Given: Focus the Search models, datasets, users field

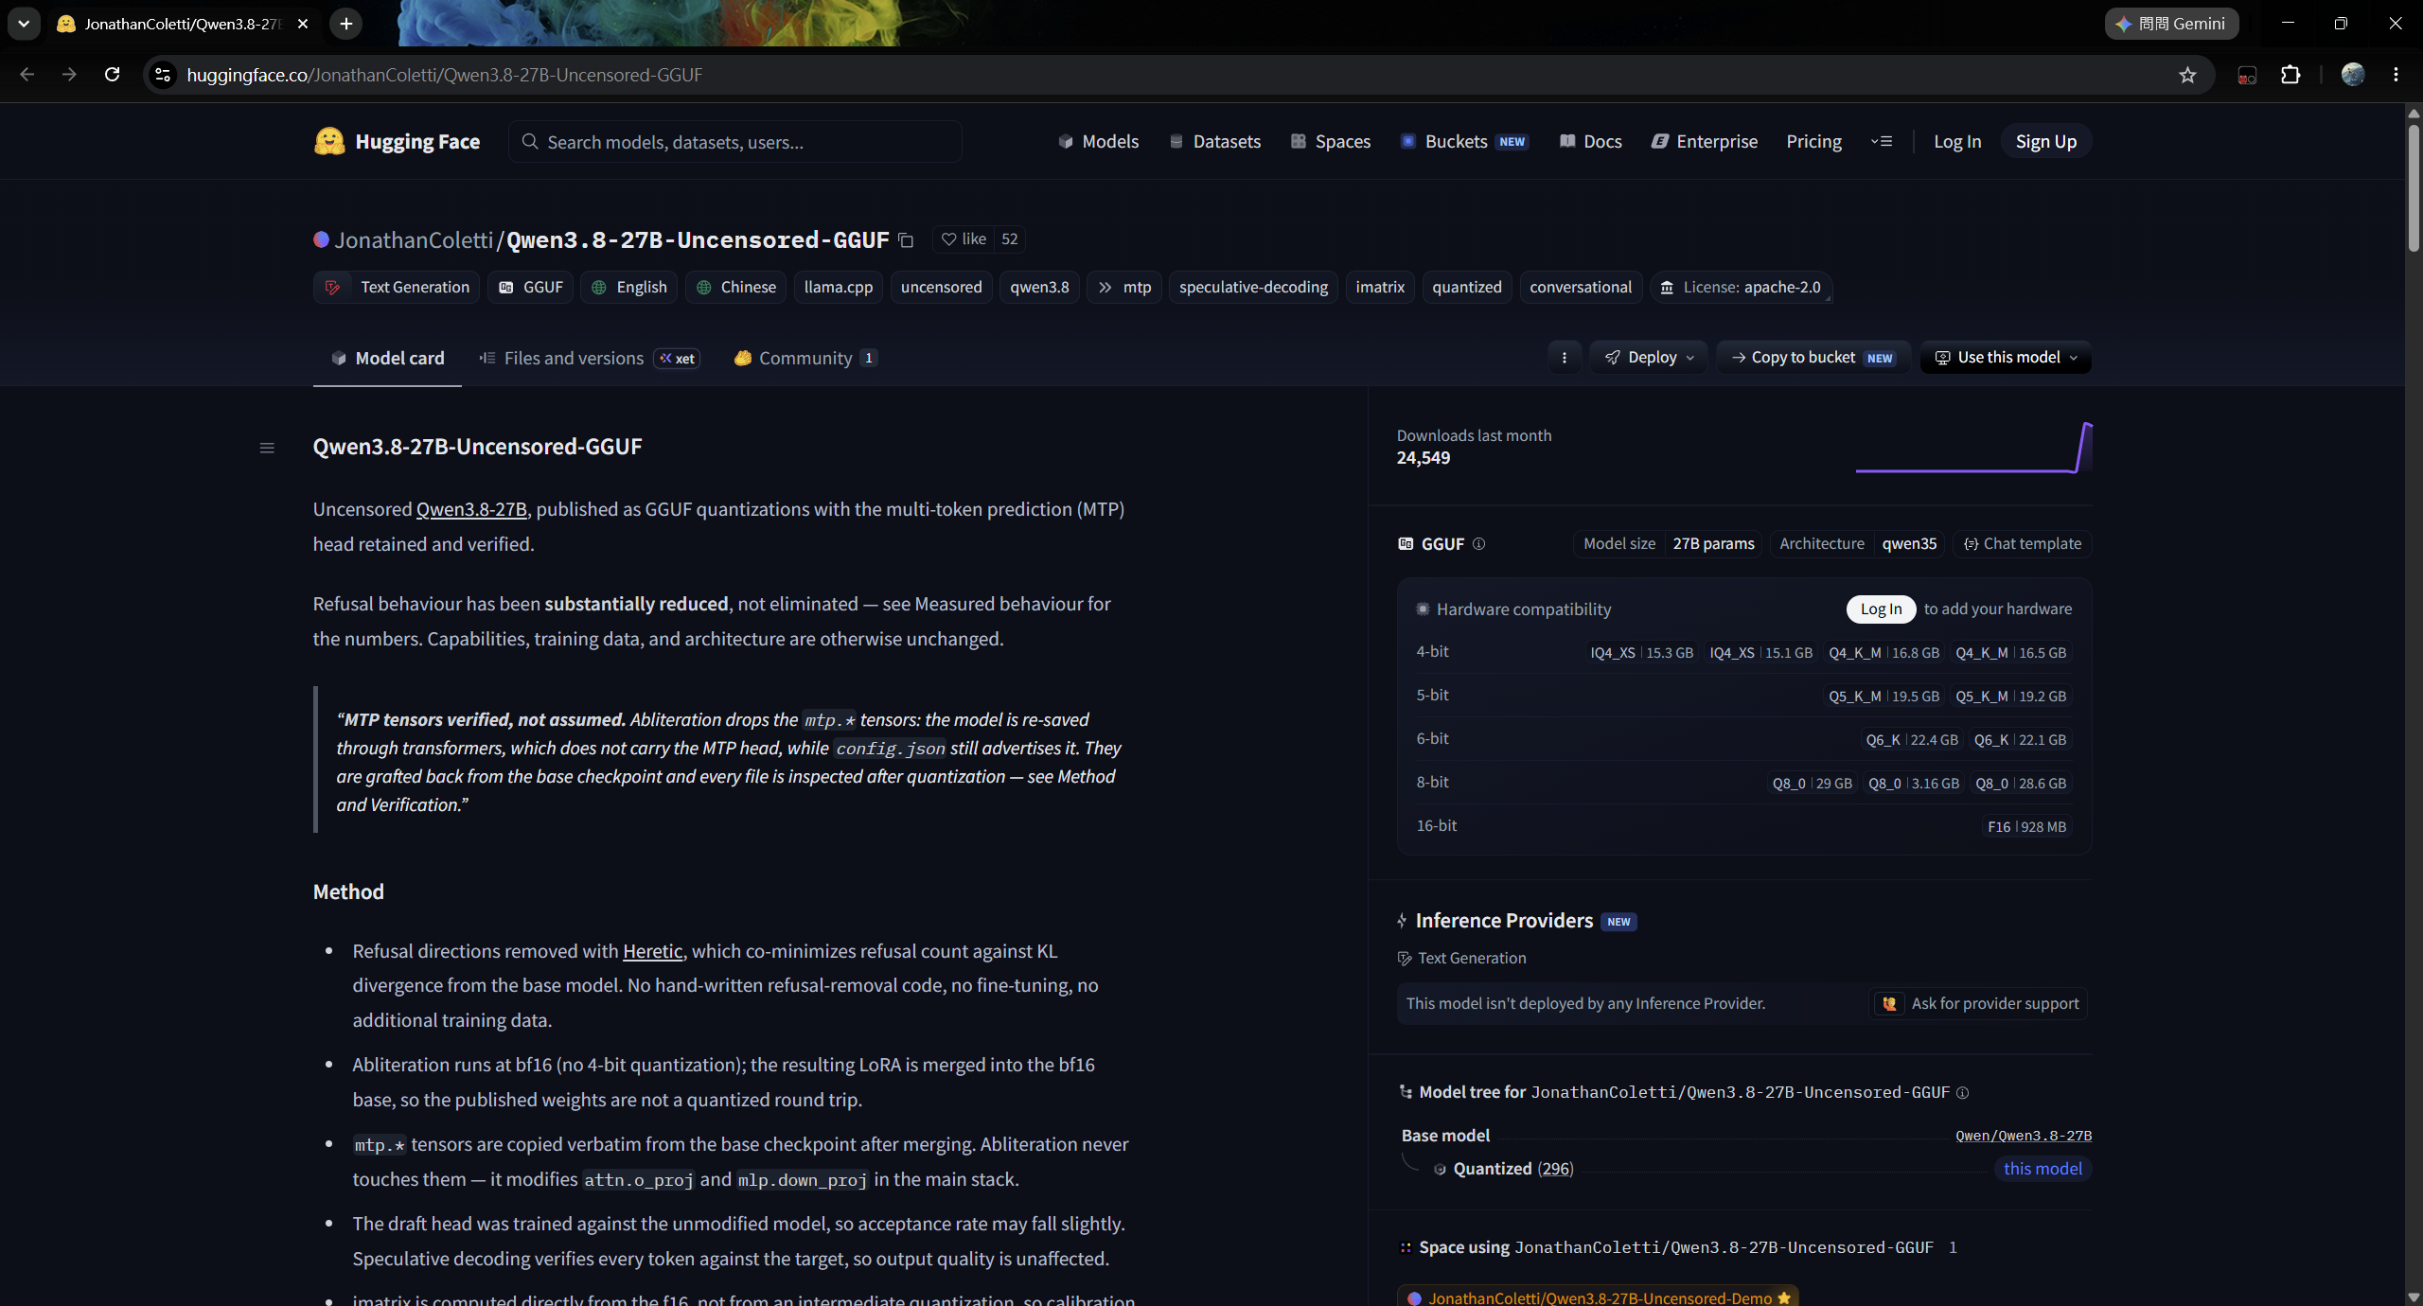Looking at the screenshot, I should [x=735, y=142].
